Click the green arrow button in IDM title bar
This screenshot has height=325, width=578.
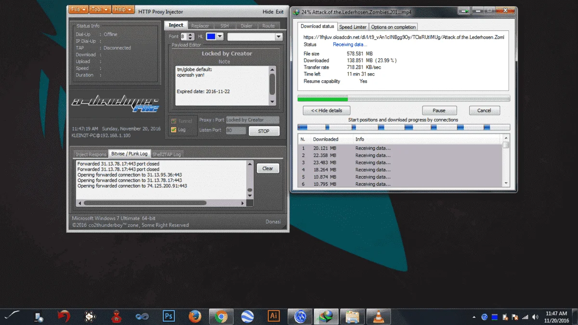tap(464, 11)
